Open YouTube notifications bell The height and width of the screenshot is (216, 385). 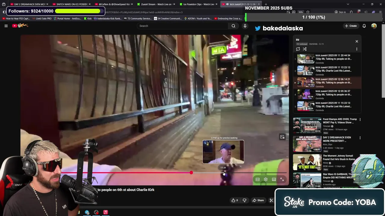[364, 26]
